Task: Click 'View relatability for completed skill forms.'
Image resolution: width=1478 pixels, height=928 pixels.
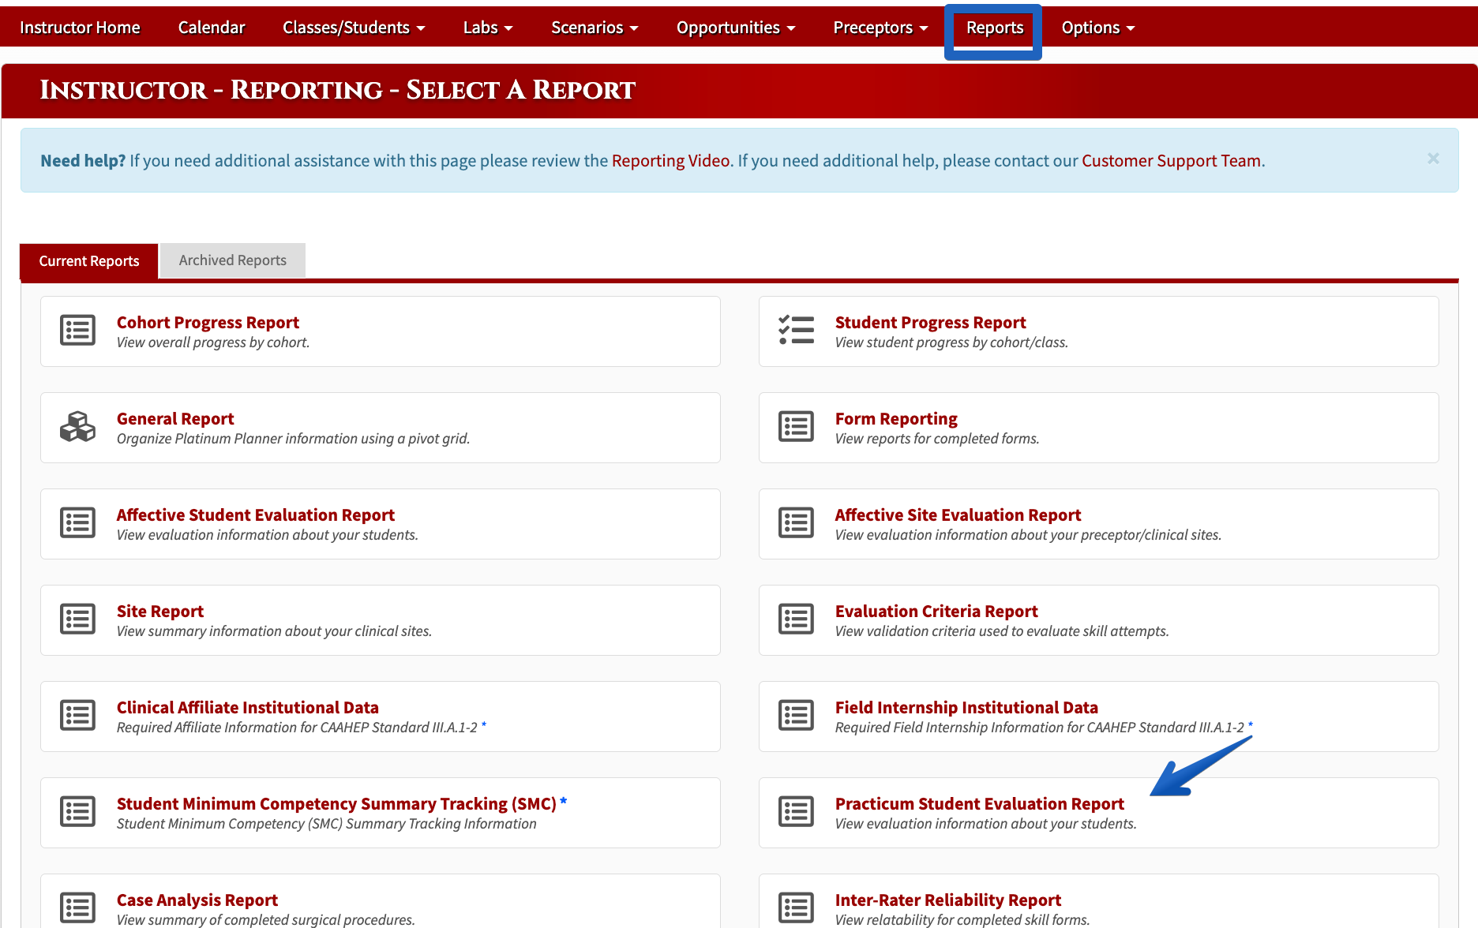Action: tap(962, 919)
